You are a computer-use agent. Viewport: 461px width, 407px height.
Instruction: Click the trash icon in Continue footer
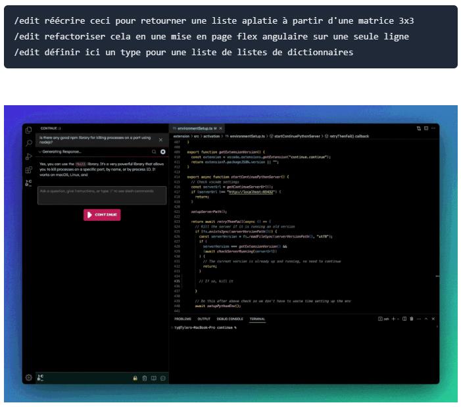click(x=145, y=378)
